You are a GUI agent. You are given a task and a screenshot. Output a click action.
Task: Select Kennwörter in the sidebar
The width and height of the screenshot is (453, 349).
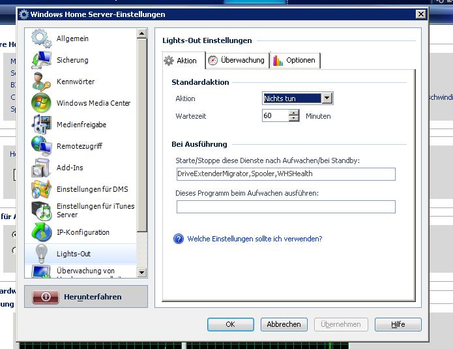(x=81, y=82)
